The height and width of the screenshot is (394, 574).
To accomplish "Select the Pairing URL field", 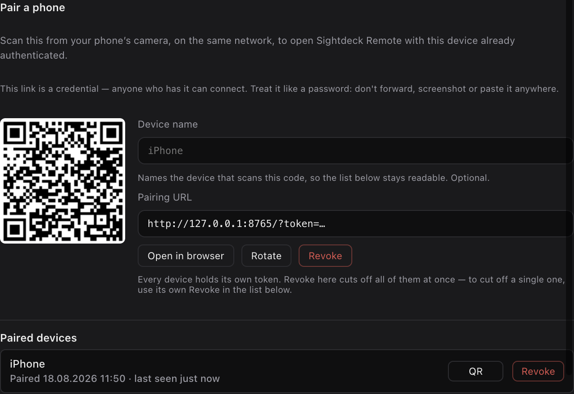I will click(356, 223).
